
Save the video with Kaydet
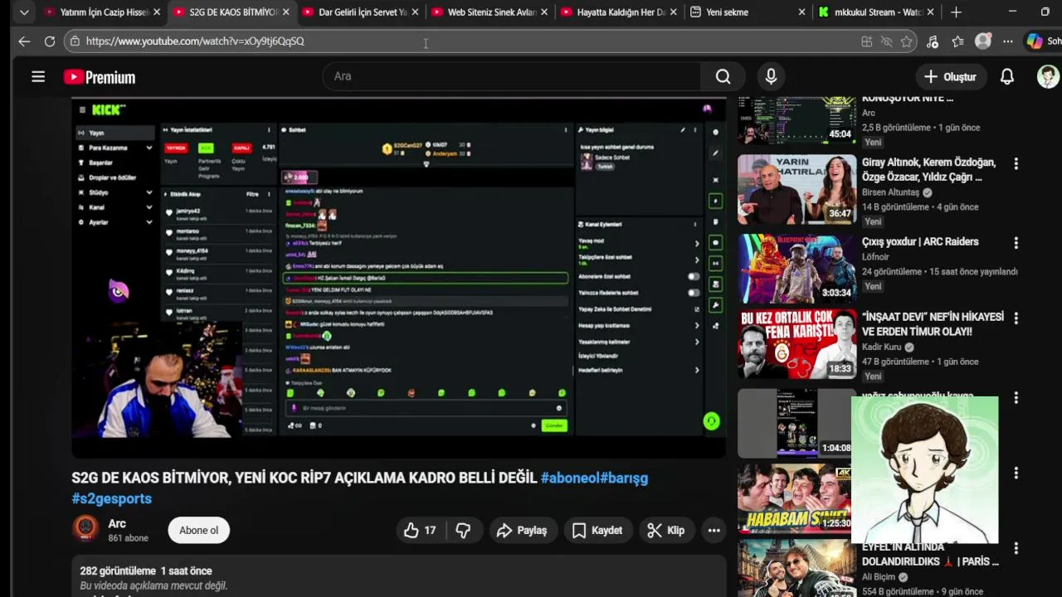[597, 531]
